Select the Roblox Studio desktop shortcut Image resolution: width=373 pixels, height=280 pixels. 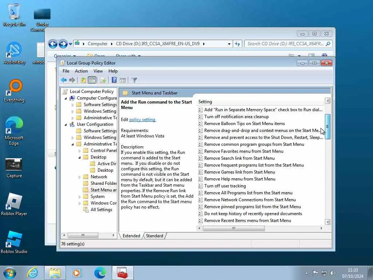pos(14,242)
